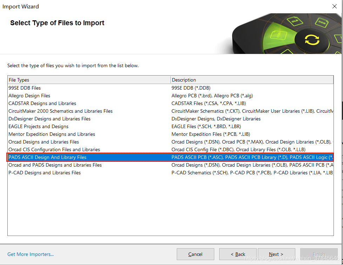This screenshot has width=343, height=265.
Task: Open the Get More Importers link
Action: coord(31,254)
